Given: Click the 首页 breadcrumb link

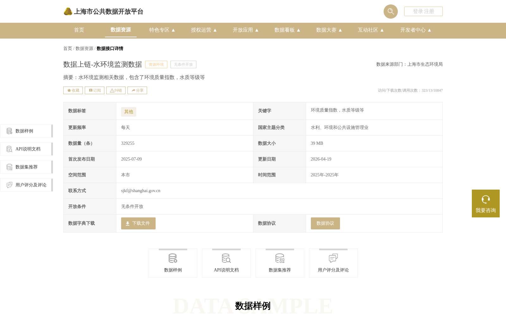Looking at the screenshot, I should coord(68,49).
